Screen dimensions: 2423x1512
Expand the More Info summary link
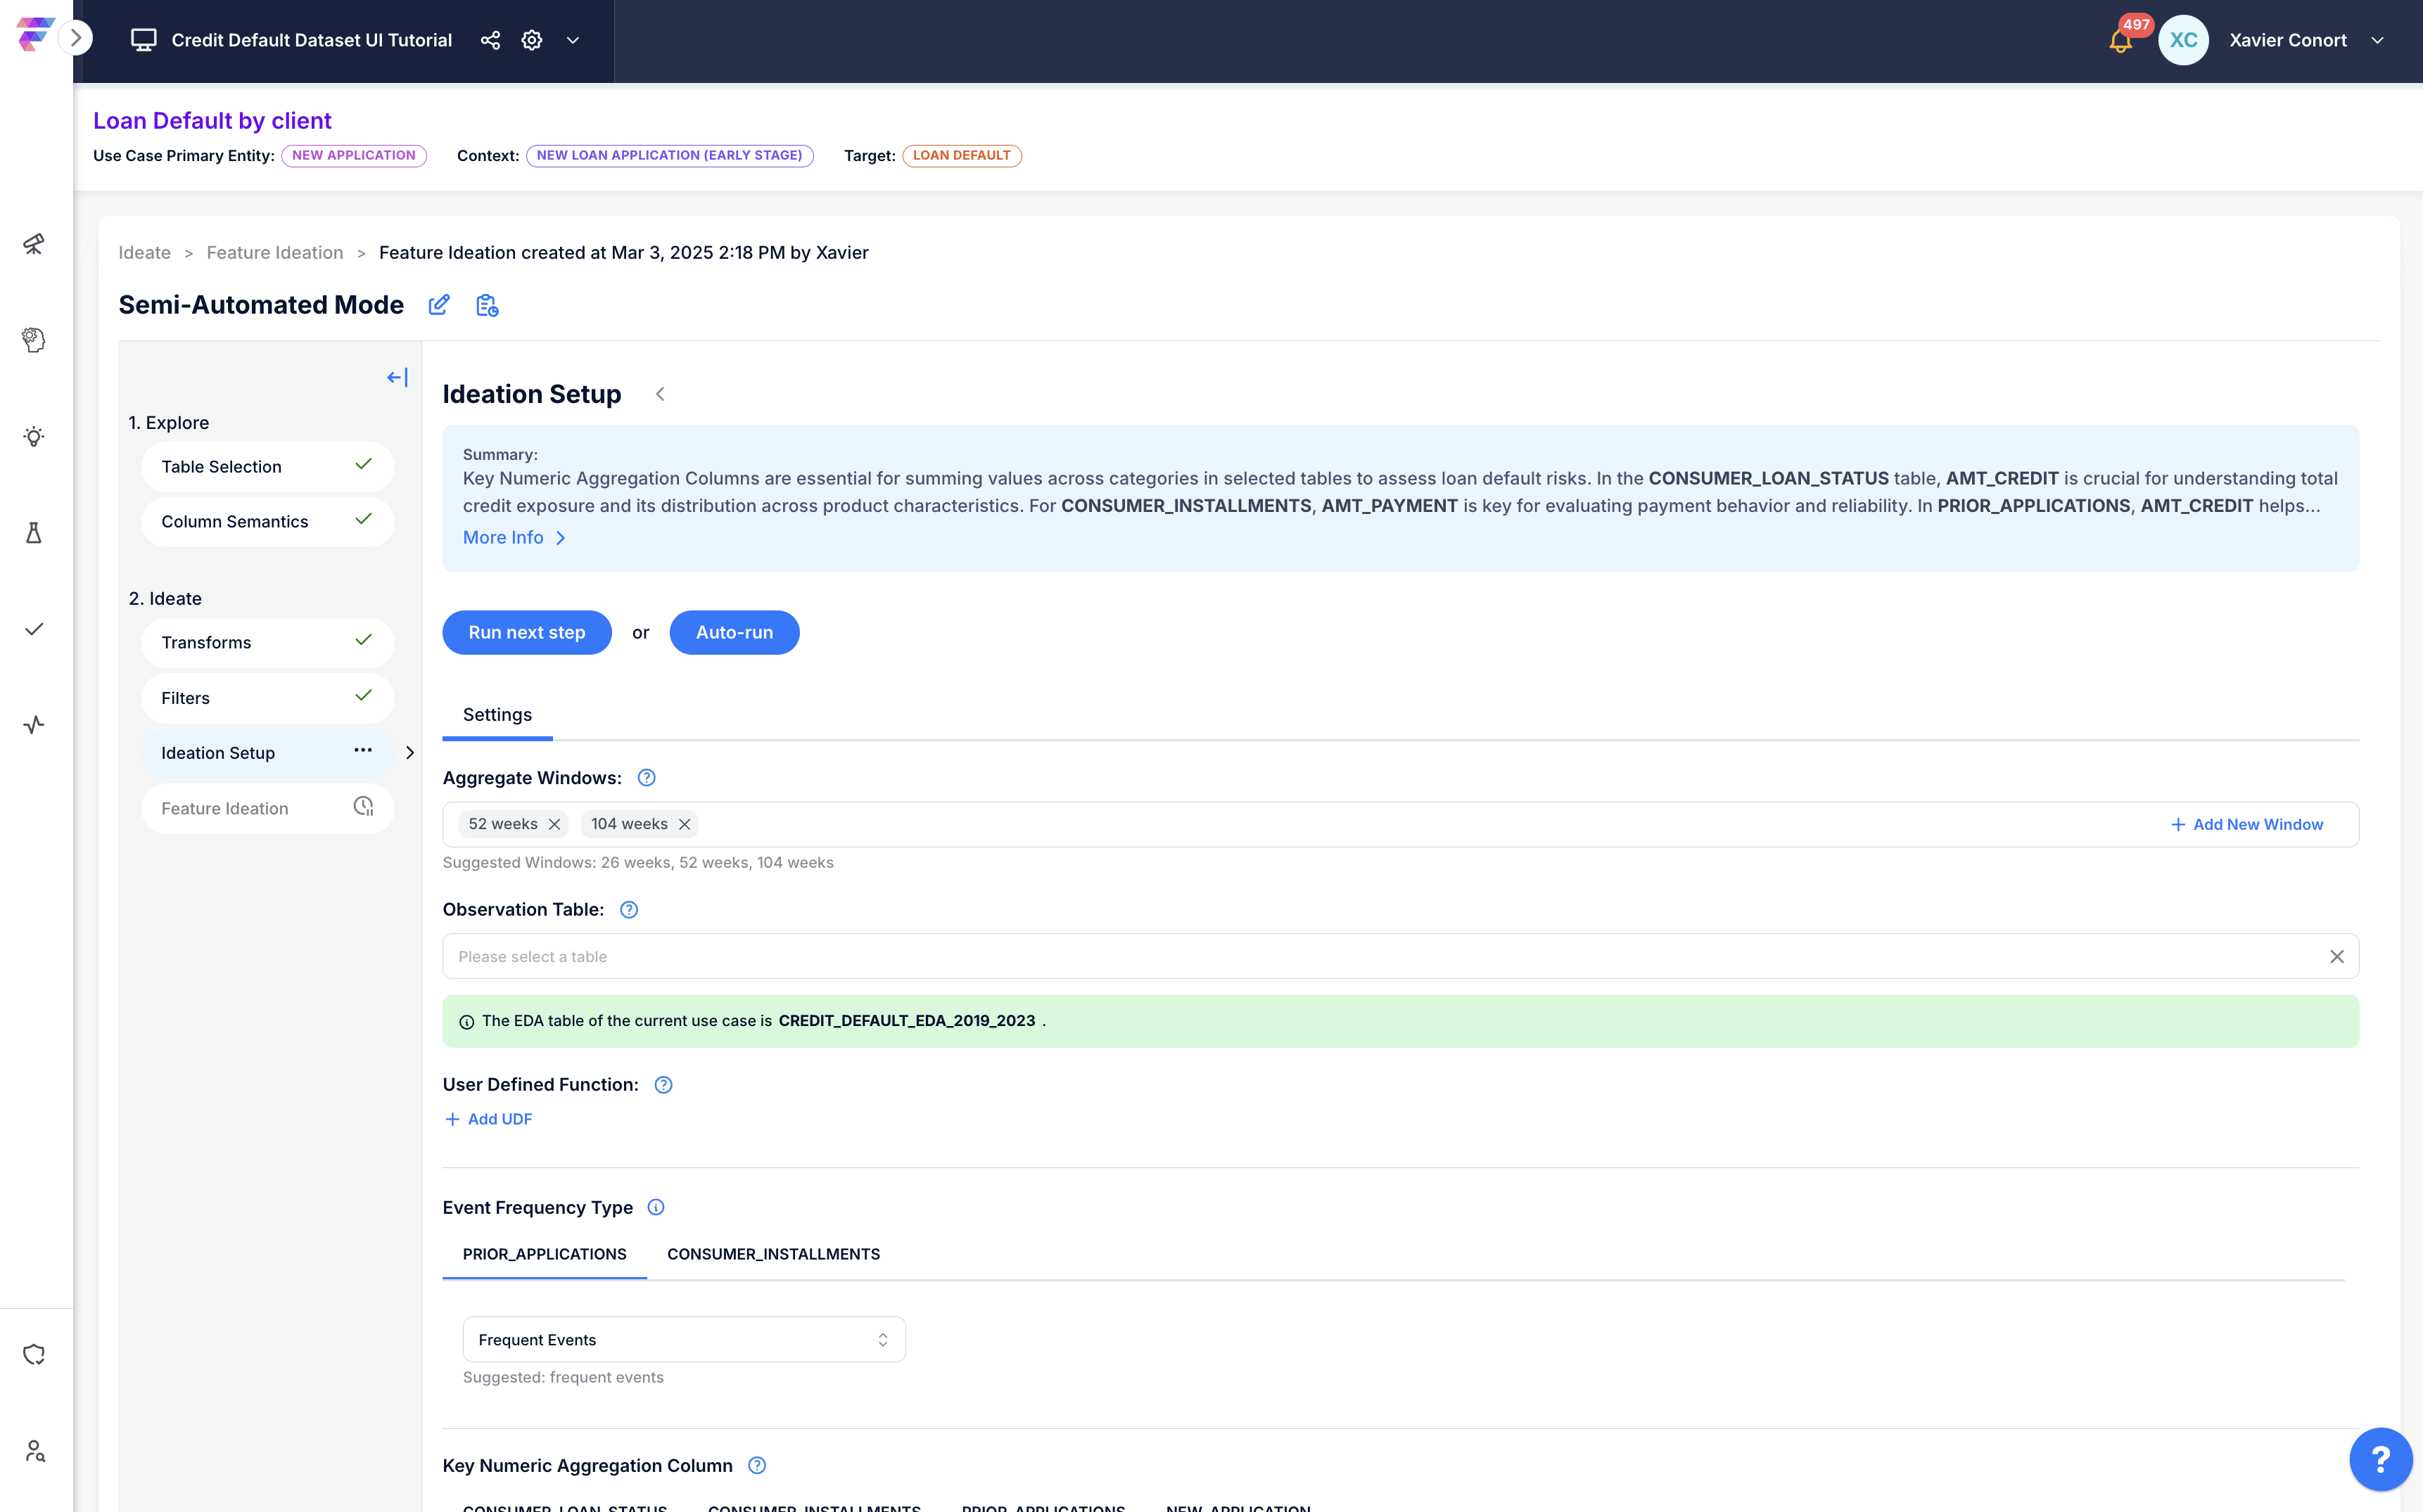click(x=514, y=537)
